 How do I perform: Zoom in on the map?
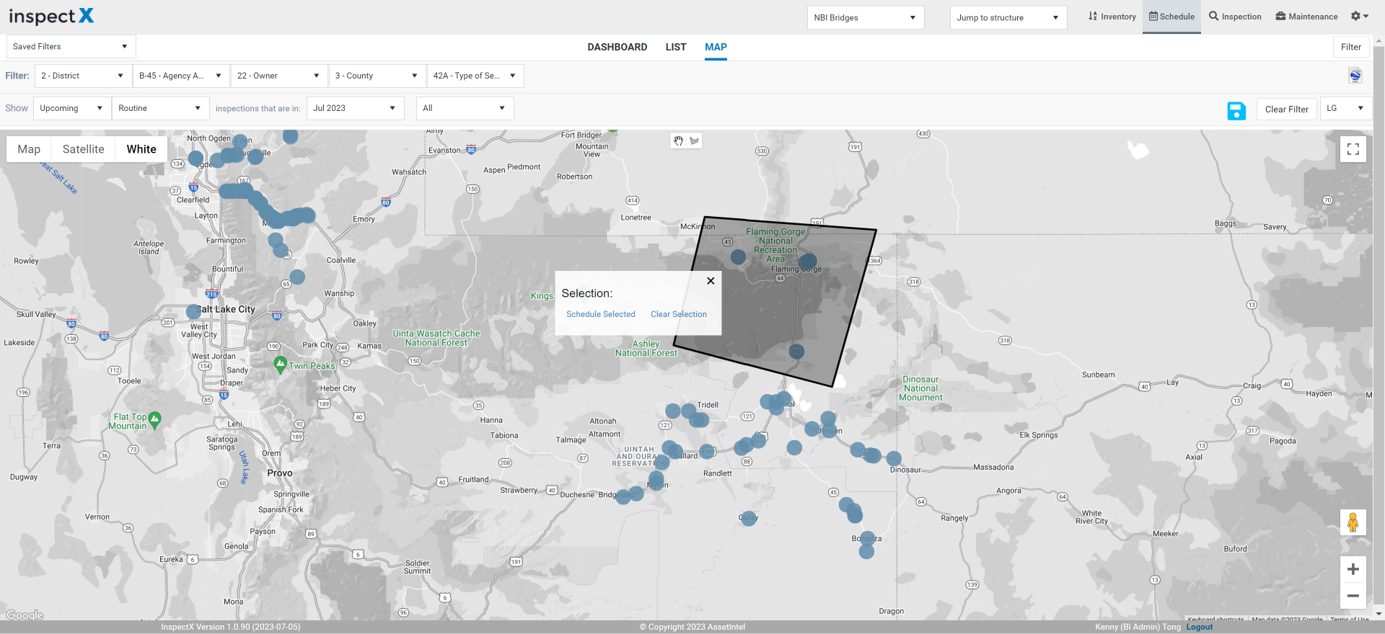(x=1353, y=569)
